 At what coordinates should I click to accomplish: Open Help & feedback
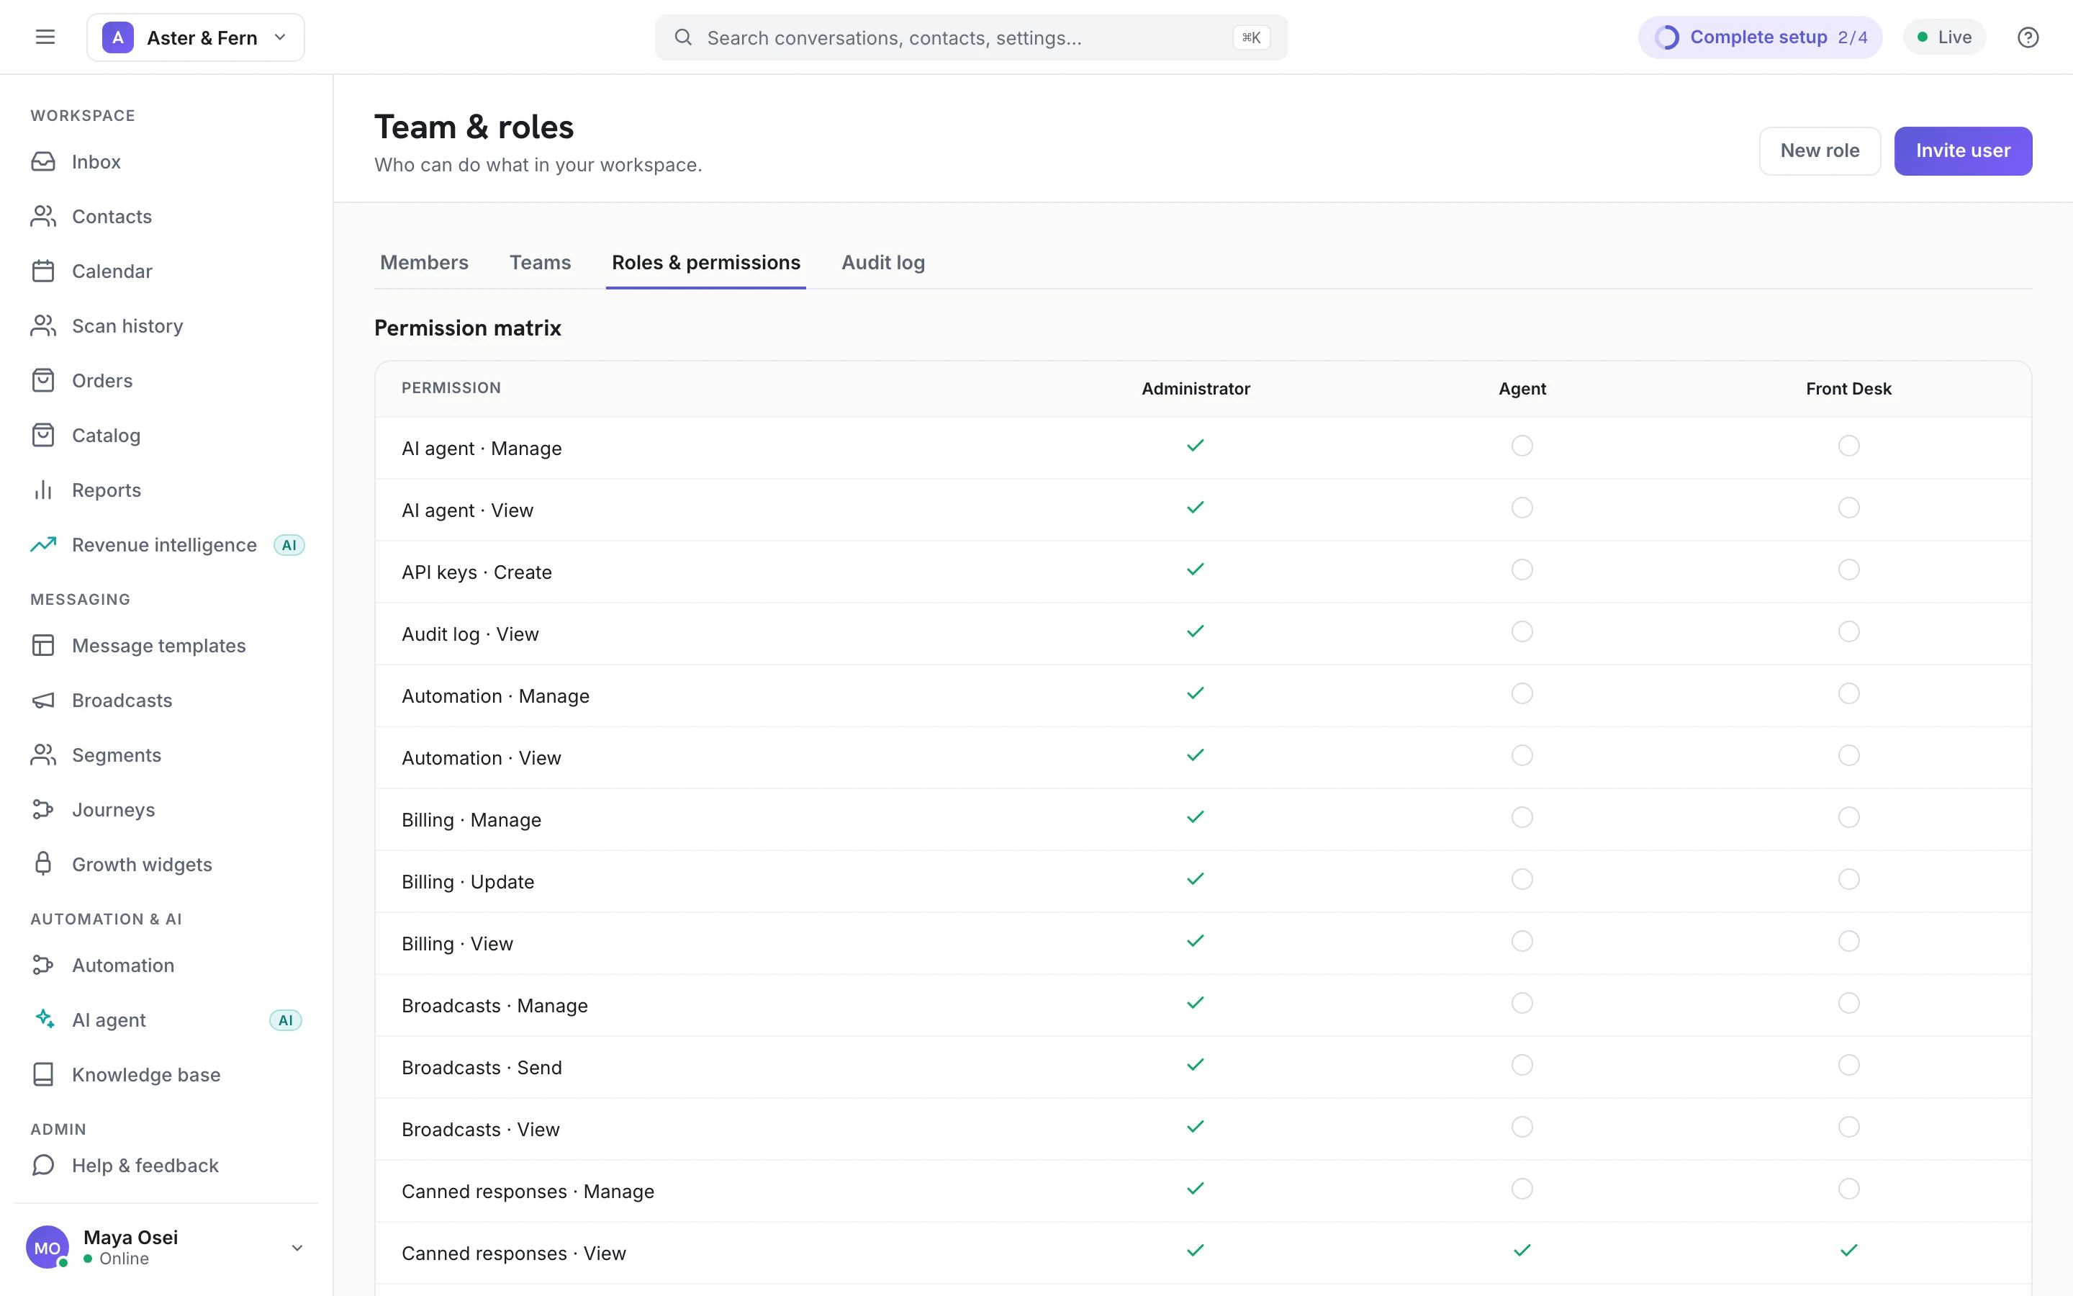tap(166, 1166)
